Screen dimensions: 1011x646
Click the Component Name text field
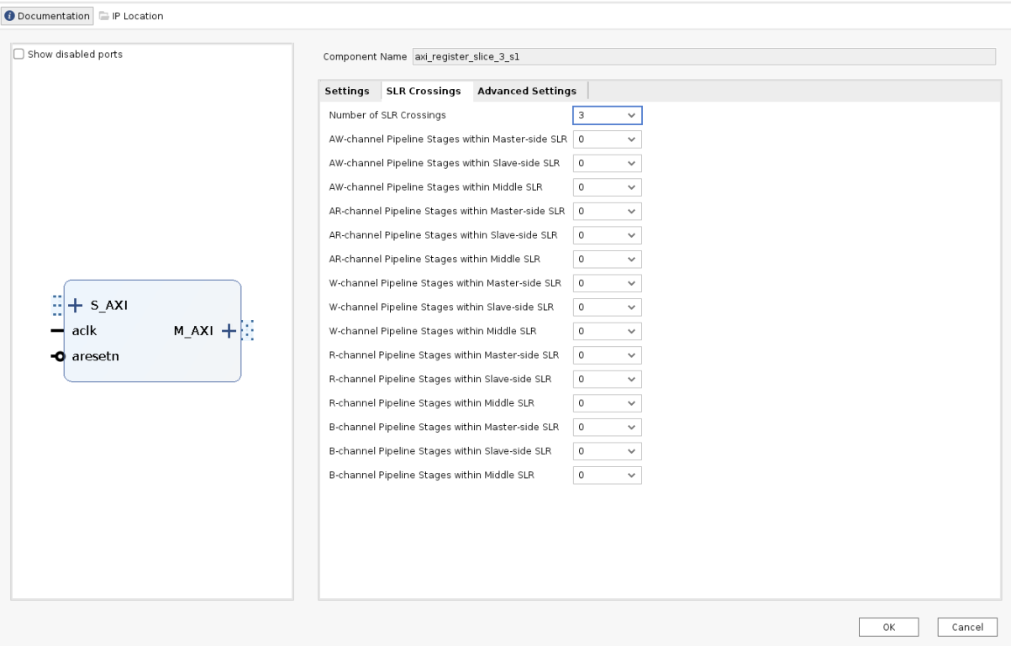click(x=703, y=57)
